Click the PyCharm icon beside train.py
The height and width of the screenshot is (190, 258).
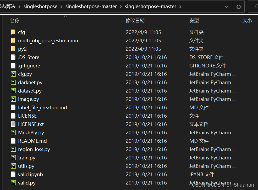pos(13,158)
